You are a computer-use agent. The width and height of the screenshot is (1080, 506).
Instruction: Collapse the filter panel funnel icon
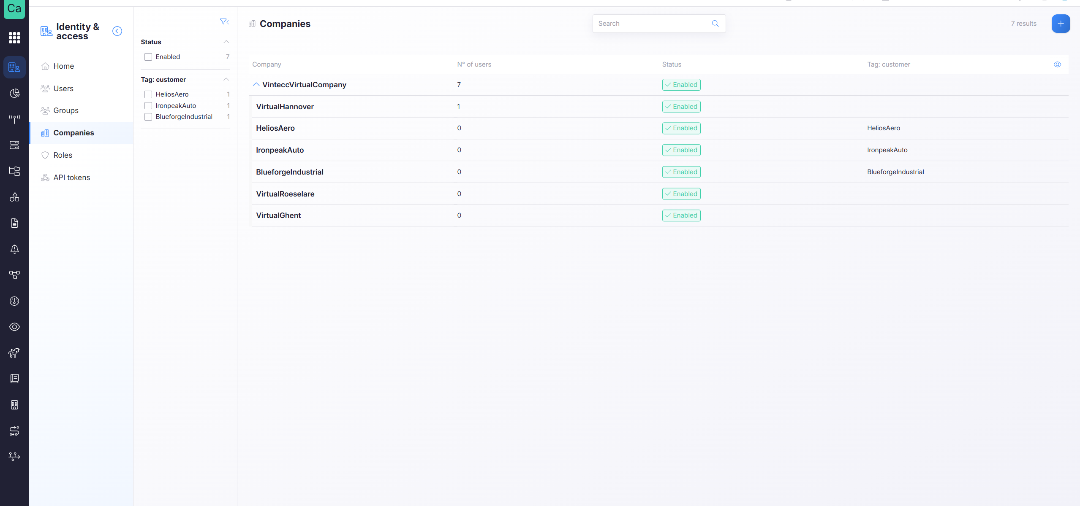224,22
